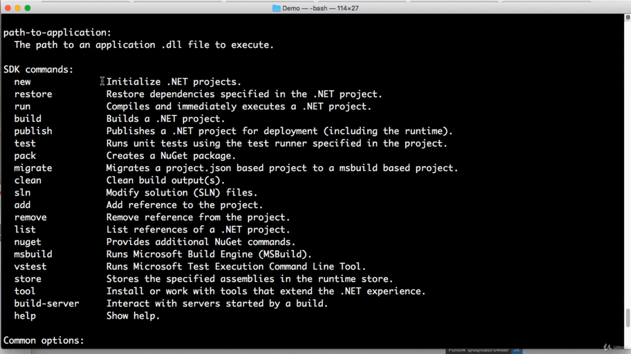The image size is (631, 354).
Task: Click the terminal scrollbar thumb
Action: (x=627, y=317)
